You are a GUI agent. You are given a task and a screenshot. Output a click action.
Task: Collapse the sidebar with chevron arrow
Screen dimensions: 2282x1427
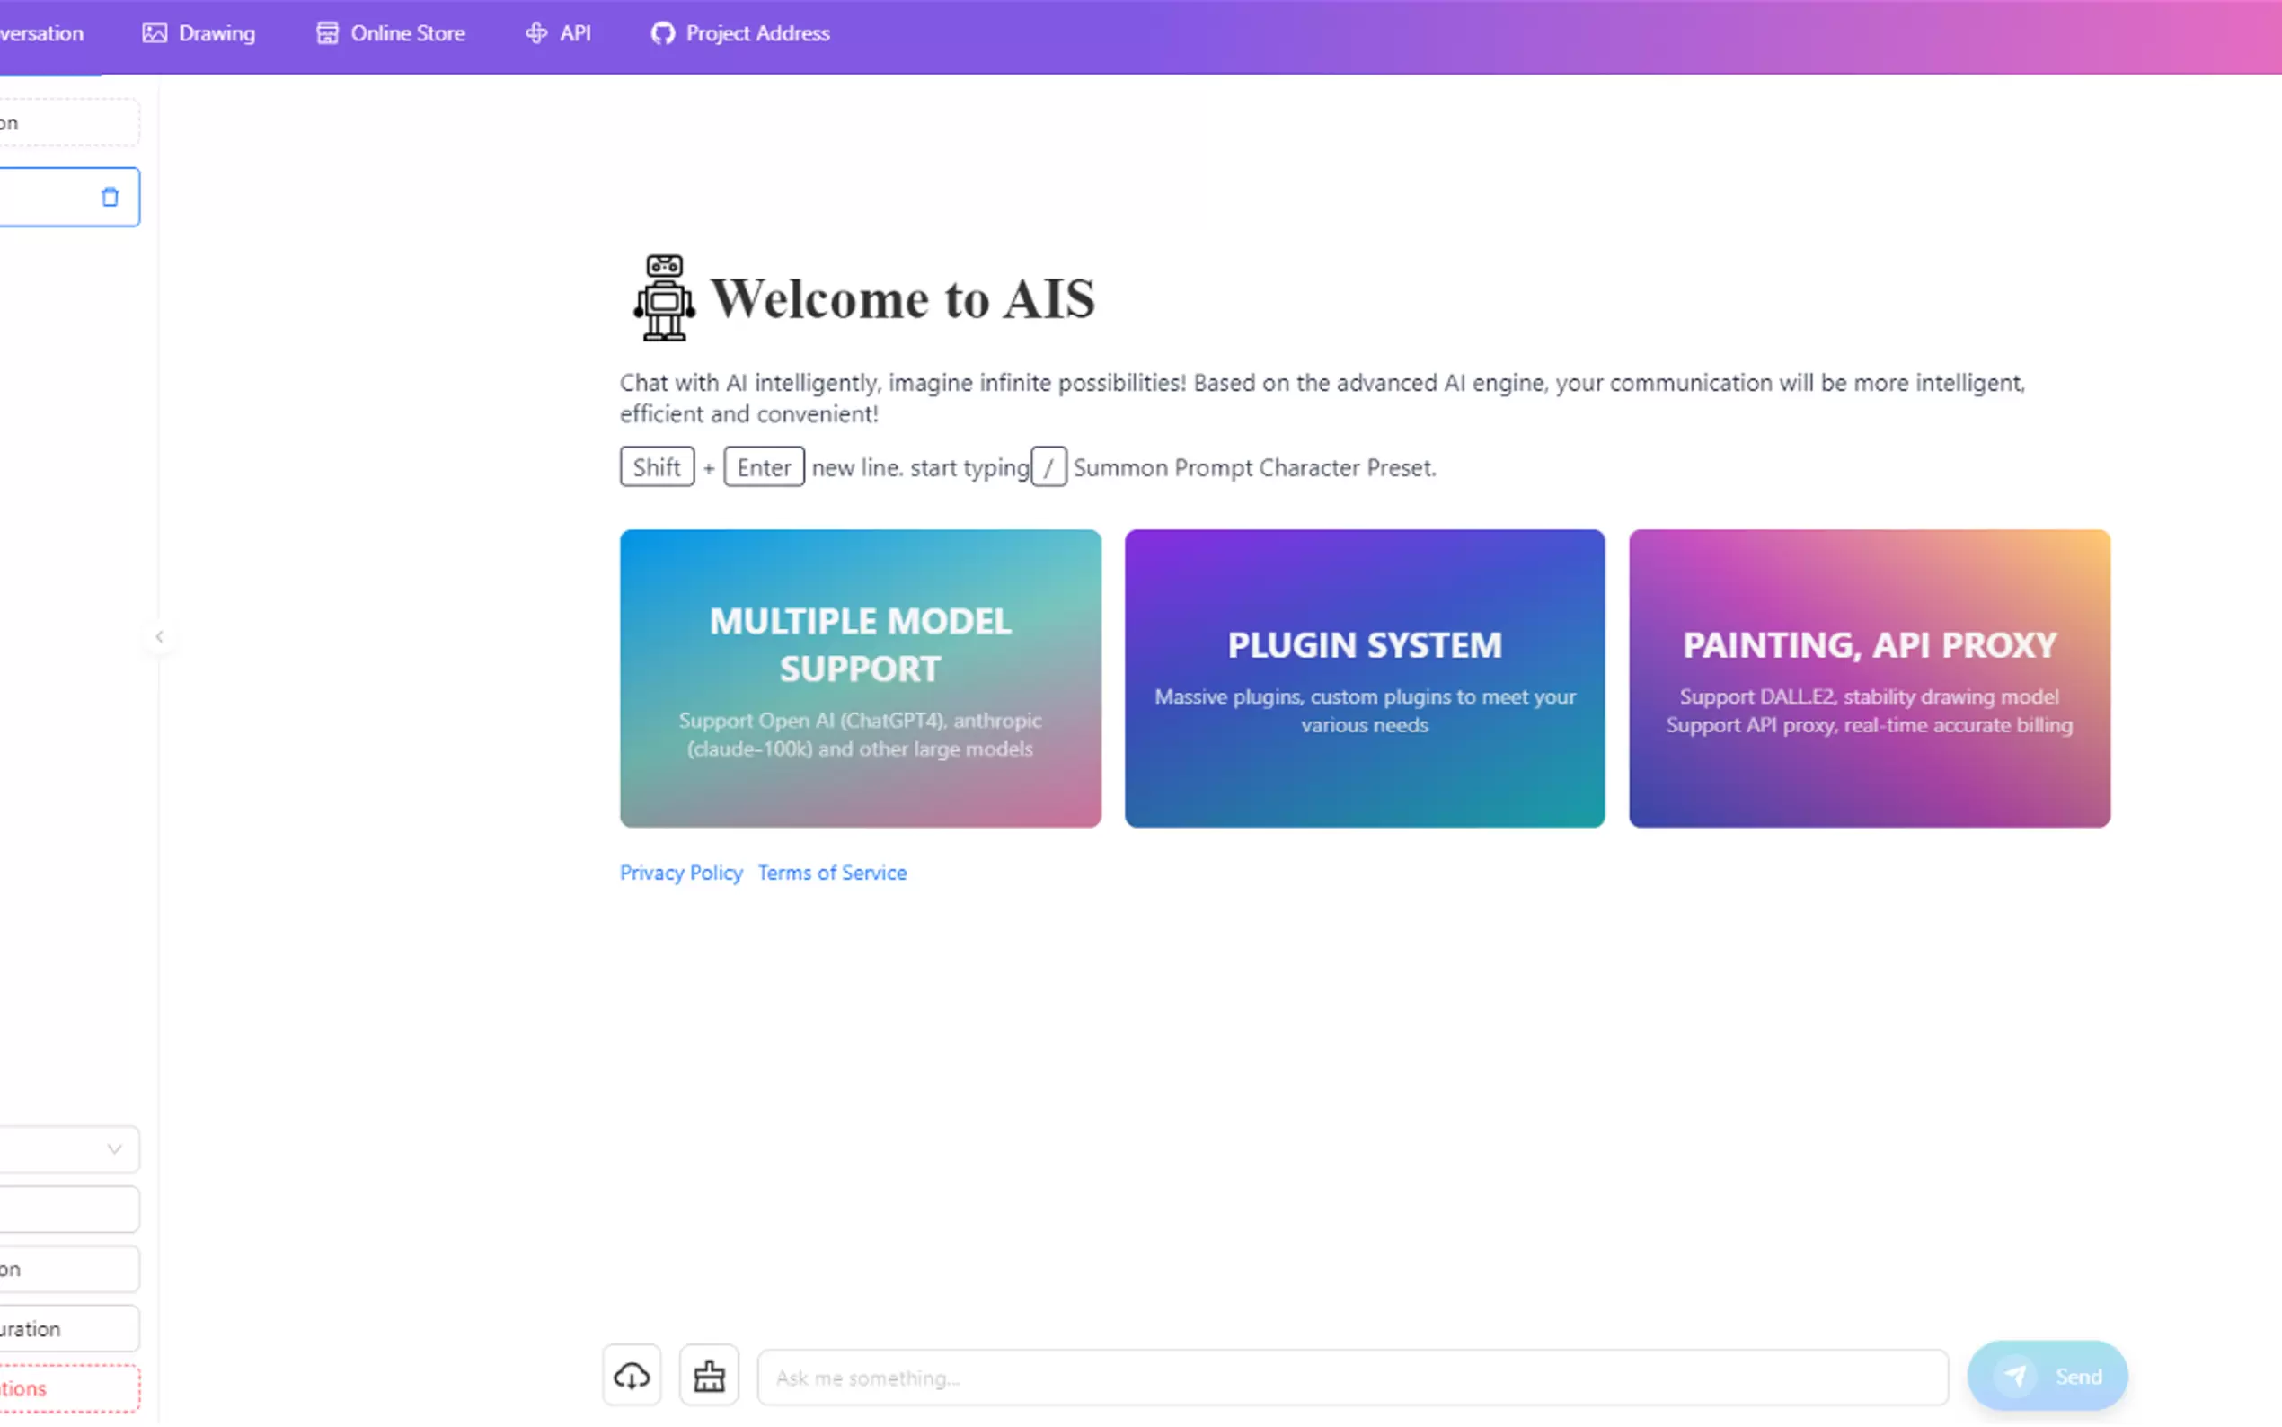click(159, 637)
